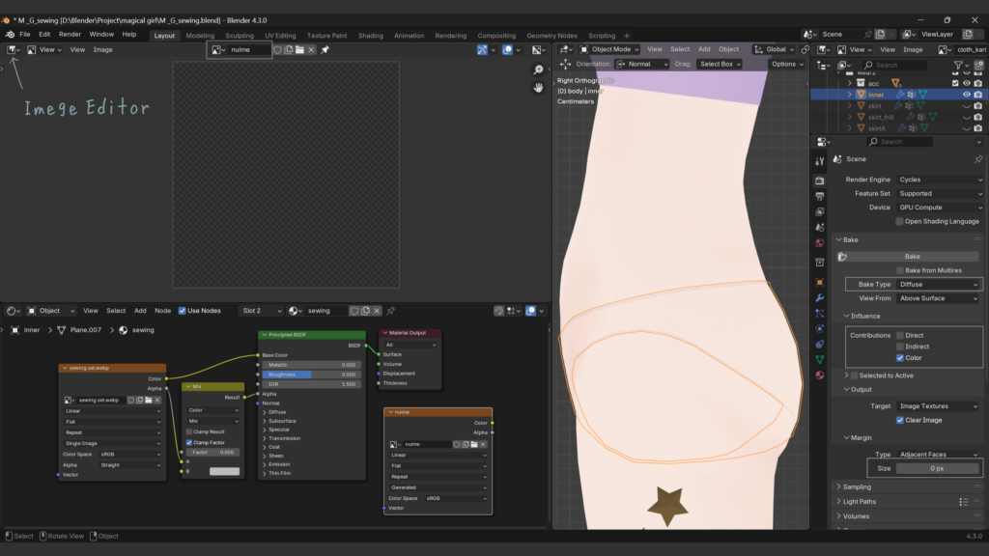This screenshot has width=989, height=556.
Task: Open image file via folder icon beside nuime
Action: click(x=299, y=49)
